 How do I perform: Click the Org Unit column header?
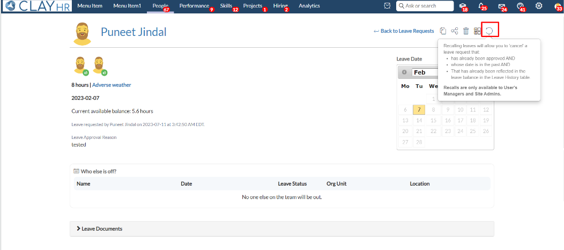(x=336, y=184)
